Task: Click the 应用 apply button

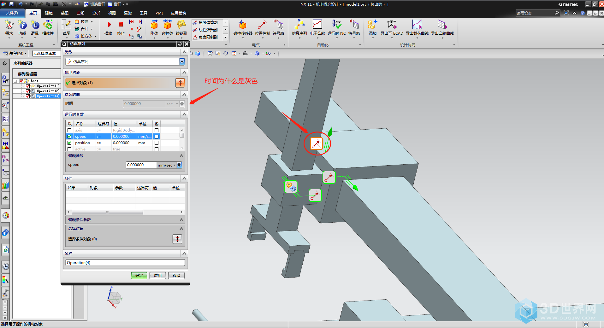Action: pos(158,276)
